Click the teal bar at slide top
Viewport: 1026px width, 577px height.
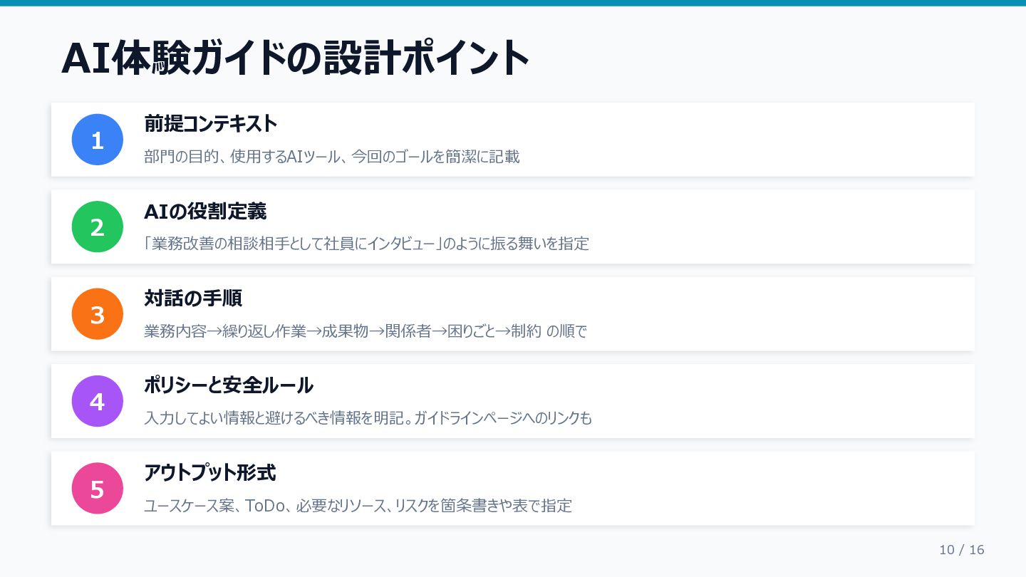pyautogui.click(x=513, y=3)
